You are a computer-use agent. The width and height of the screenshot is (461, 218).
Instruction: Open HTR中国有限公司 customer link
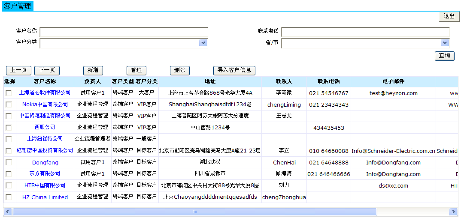click(x=45, y=185)
